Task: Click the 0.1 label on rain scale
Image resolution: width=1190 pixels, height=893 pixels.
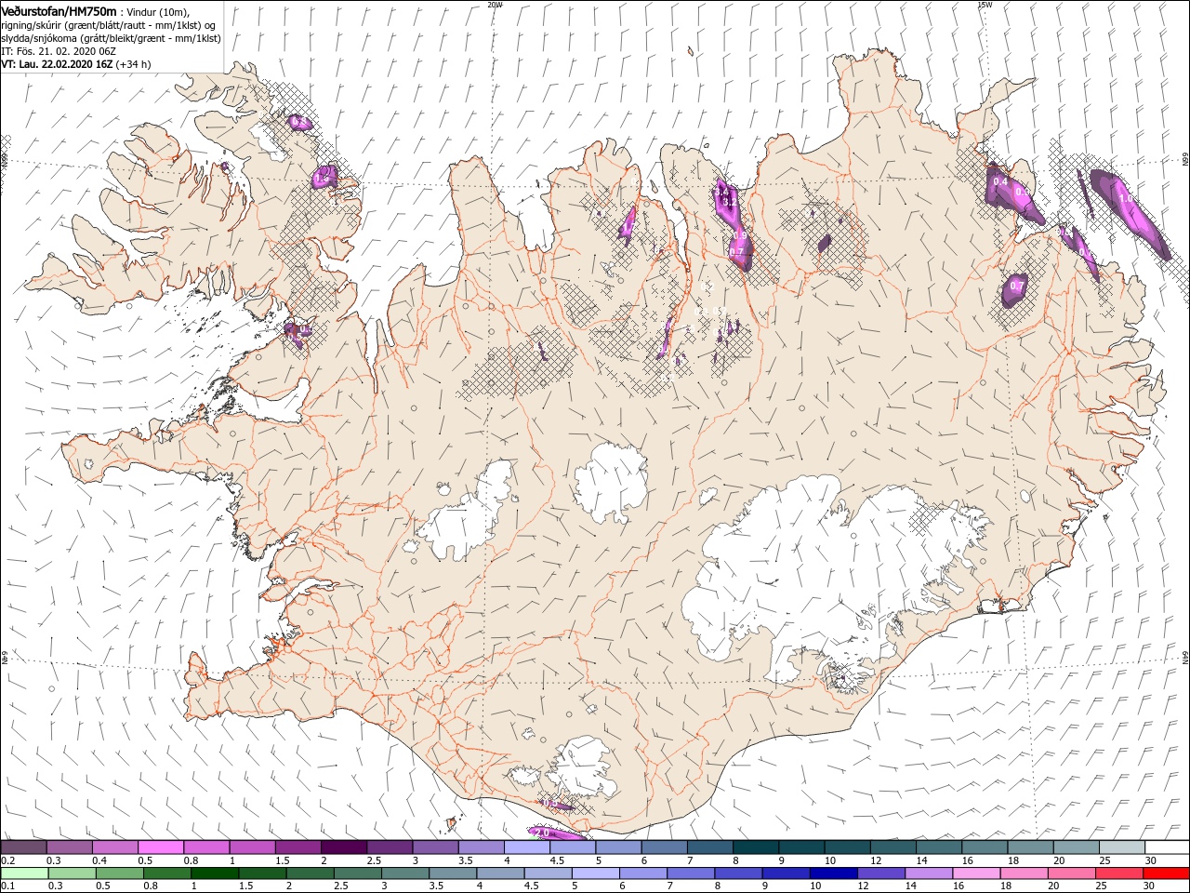Action: [x=7, y=886]
